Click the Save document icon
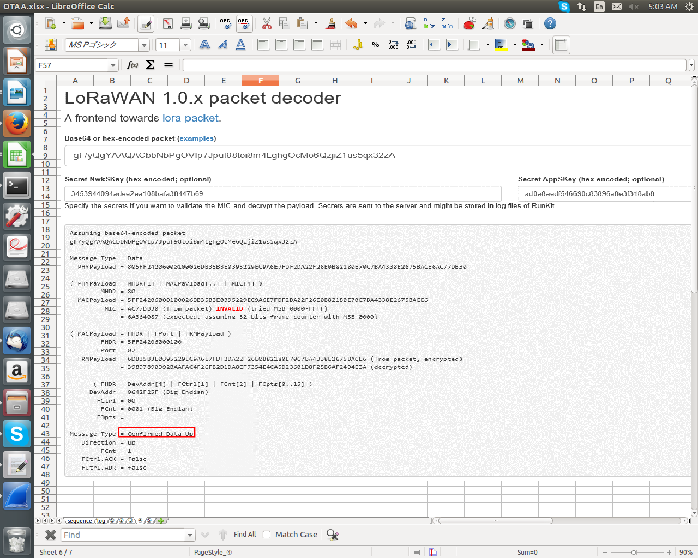 point(105,23)
